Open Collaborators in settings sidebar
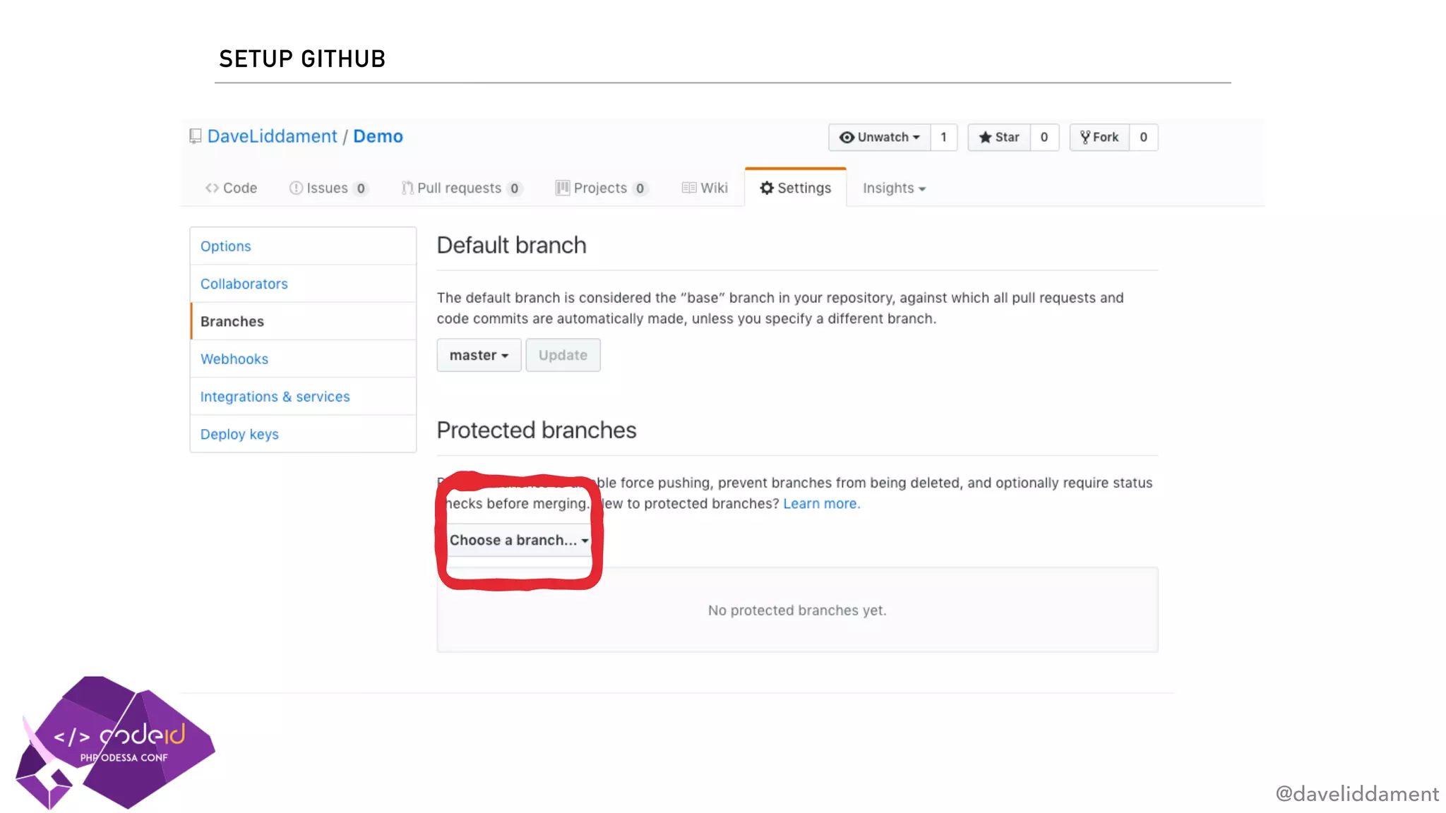This screenshot has height=813, width=1446. [x=303, y=284]
